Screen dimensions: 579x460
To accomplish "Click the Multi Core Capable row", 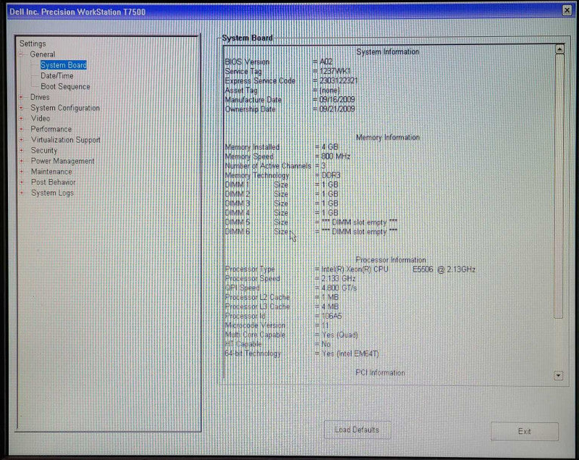I will pyautogui.click(x=292, y=335).
